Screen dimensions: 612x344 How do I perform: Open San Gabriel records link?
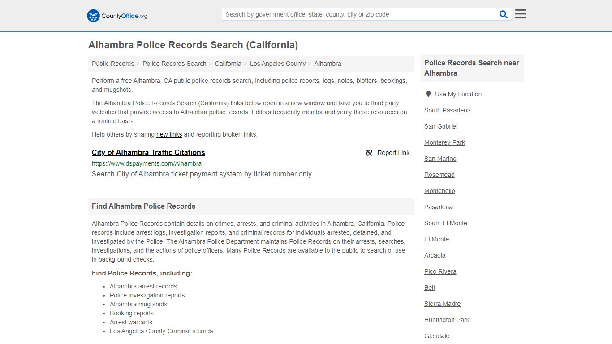(x=441, y=126)
